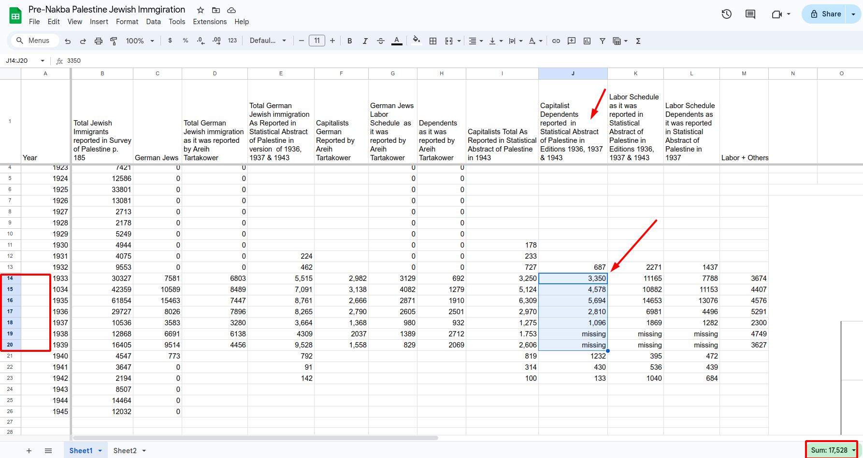Open the text color picker

(x=397, y=41)
